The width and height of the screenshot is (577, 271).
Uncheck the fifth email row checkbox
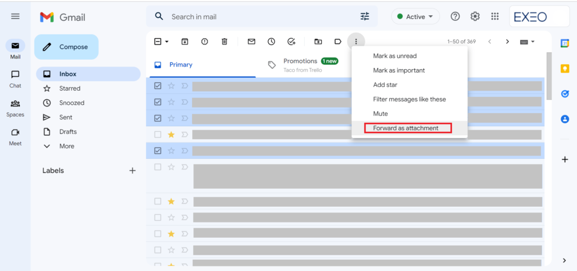pos(158,151)
